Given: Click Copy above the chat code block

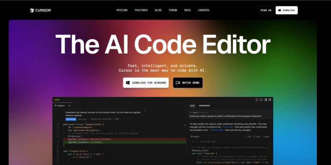Looking at the screenshot, I should coord(256,137).
